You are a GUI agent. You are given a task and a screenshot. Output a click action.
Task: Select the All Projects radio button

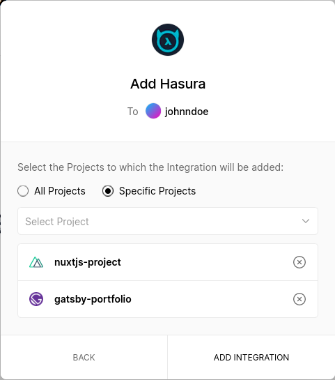23,191
